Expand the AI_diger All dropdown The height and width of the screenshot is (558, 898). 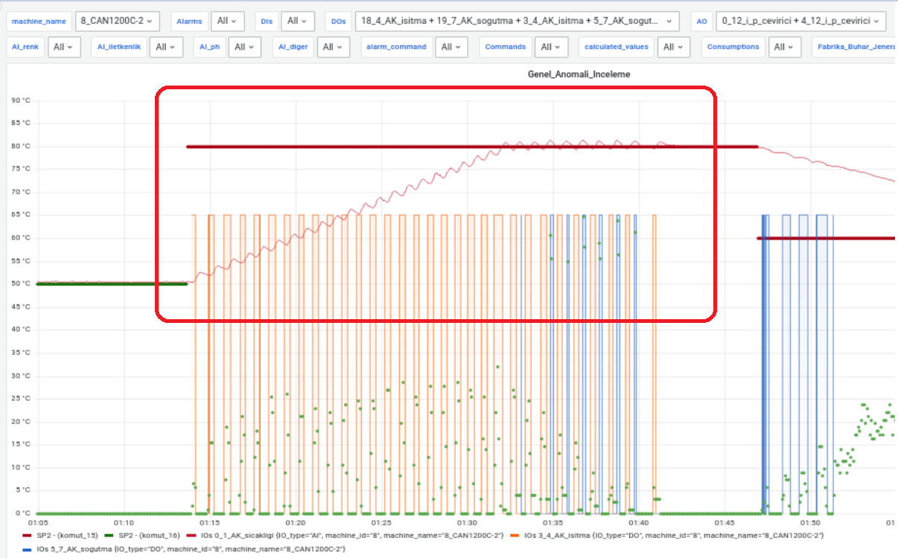(334, 47)
